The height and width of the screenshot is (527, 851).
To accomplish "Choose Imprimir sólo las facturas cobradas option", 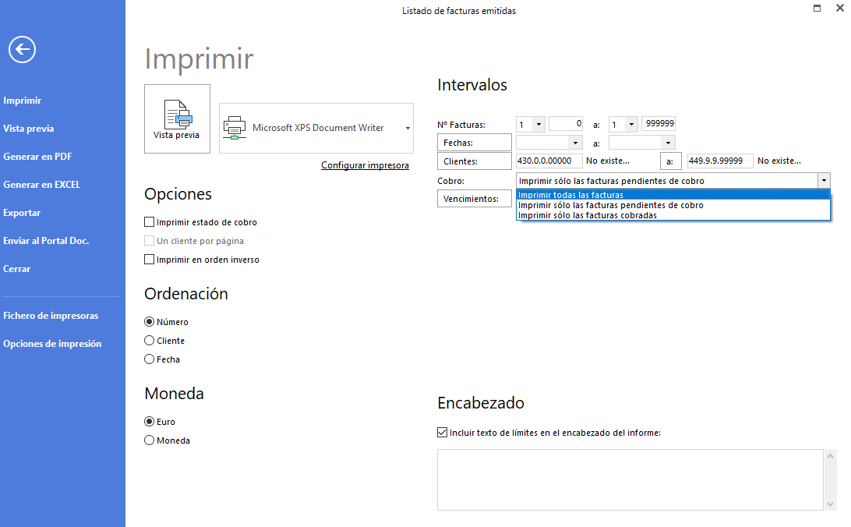I will click(673, 215).
